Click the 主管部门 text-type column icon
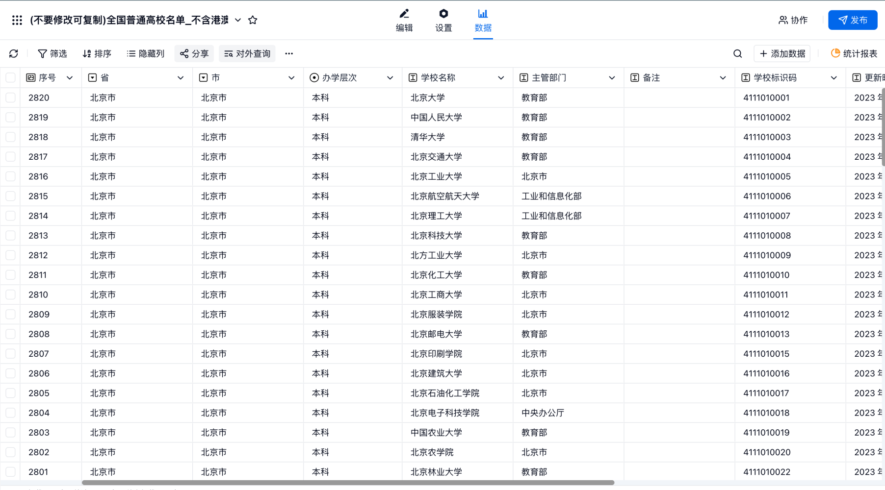Screen dimensions: 885x490 [x=524, y=77]
